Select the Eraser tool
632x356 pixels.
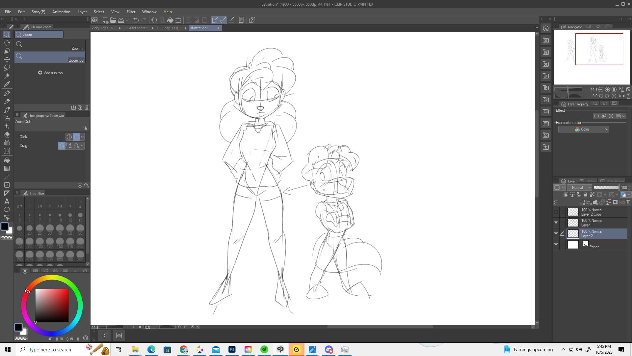7,134
